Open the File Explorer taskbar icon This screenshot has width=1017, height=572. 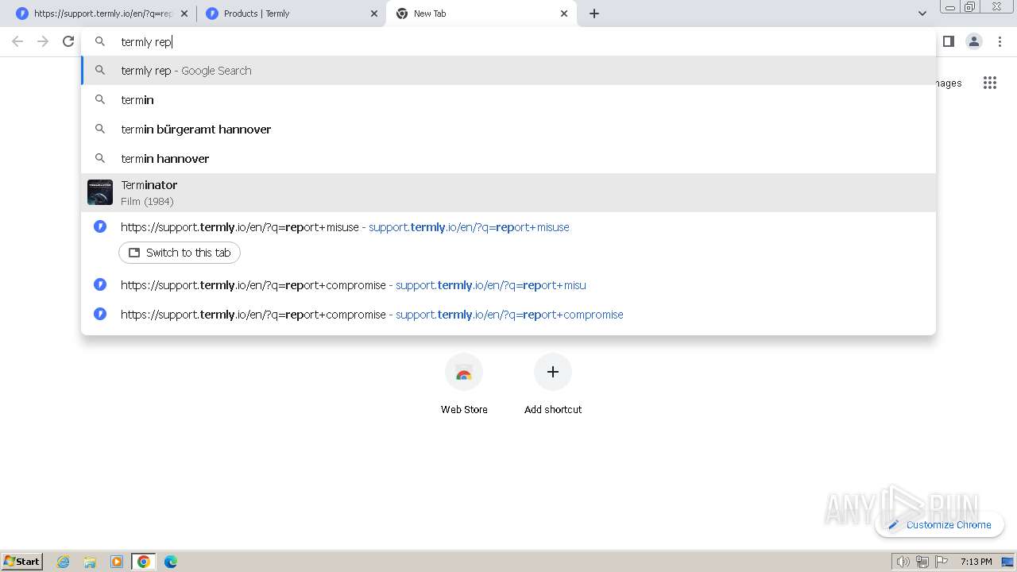(x=90, y=562)
